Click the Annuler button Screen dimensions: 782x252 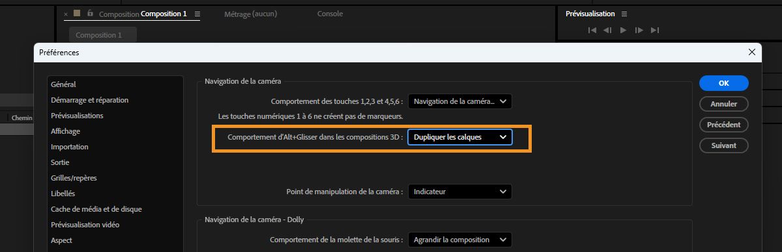pyautogui.click(x=724, y=104)
